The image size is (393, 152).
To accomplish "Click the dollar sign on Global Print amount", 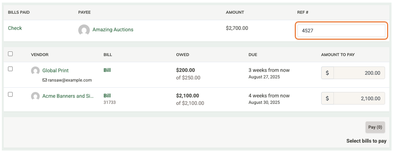I will coord(327,73).
